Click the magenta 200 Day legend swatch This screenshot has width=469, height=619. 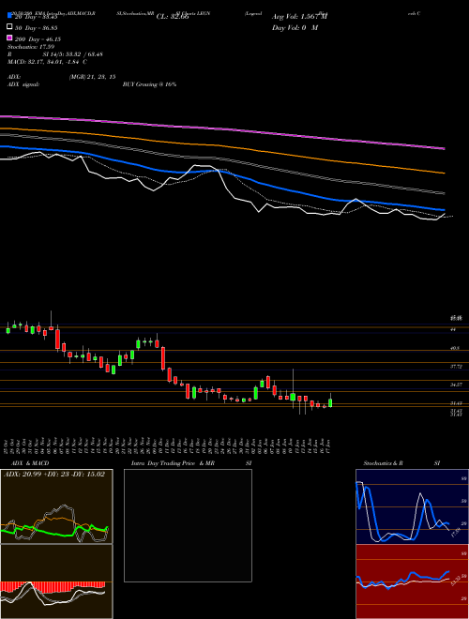click(9, 38)
